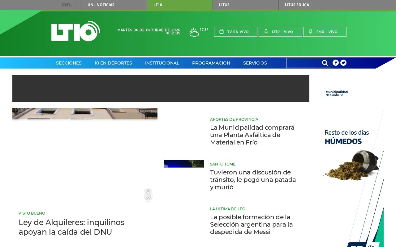Viewport: 396px width, 247px height.
Task: Switch to the LITUS tab
Action: click(246, 5)
